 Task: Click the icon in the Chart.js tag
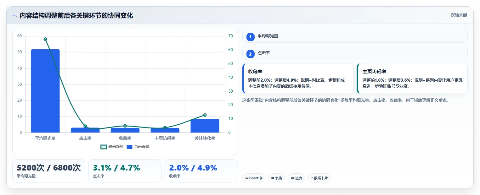coord(247,178)
